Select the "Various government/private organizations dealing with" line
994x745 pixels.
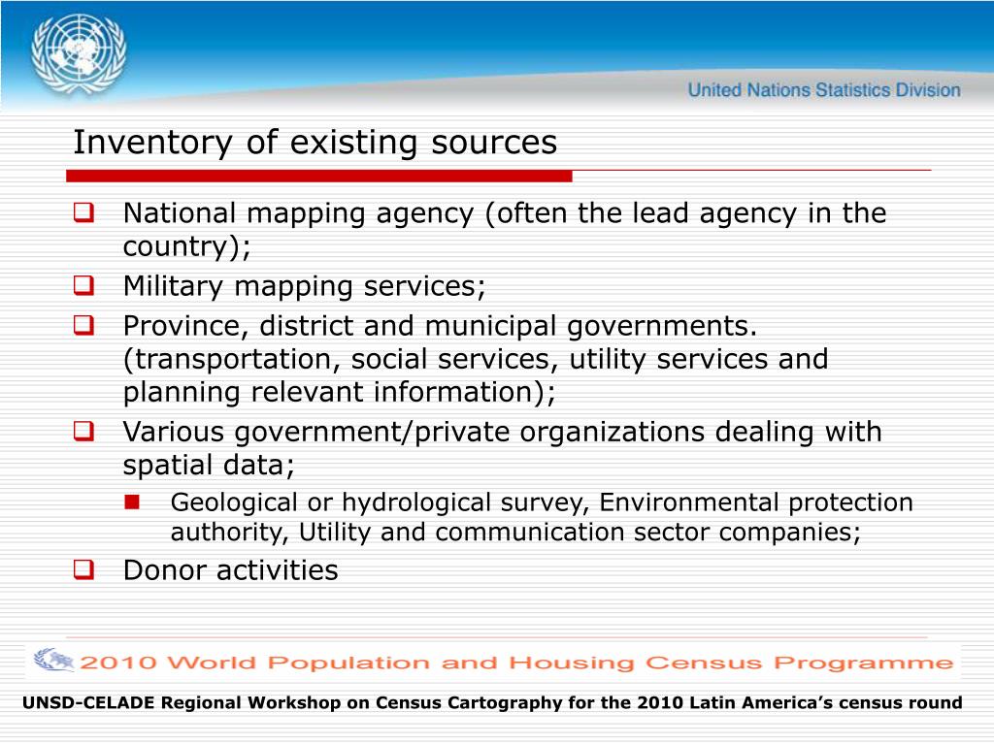pyautogui.click(x=502, y=432)
